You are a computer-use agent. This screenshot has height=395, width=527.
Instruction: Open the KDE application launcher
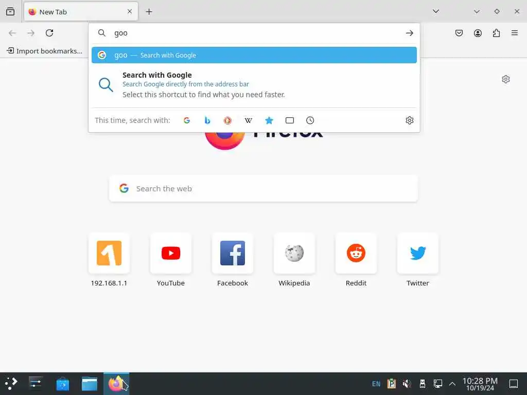11,384
